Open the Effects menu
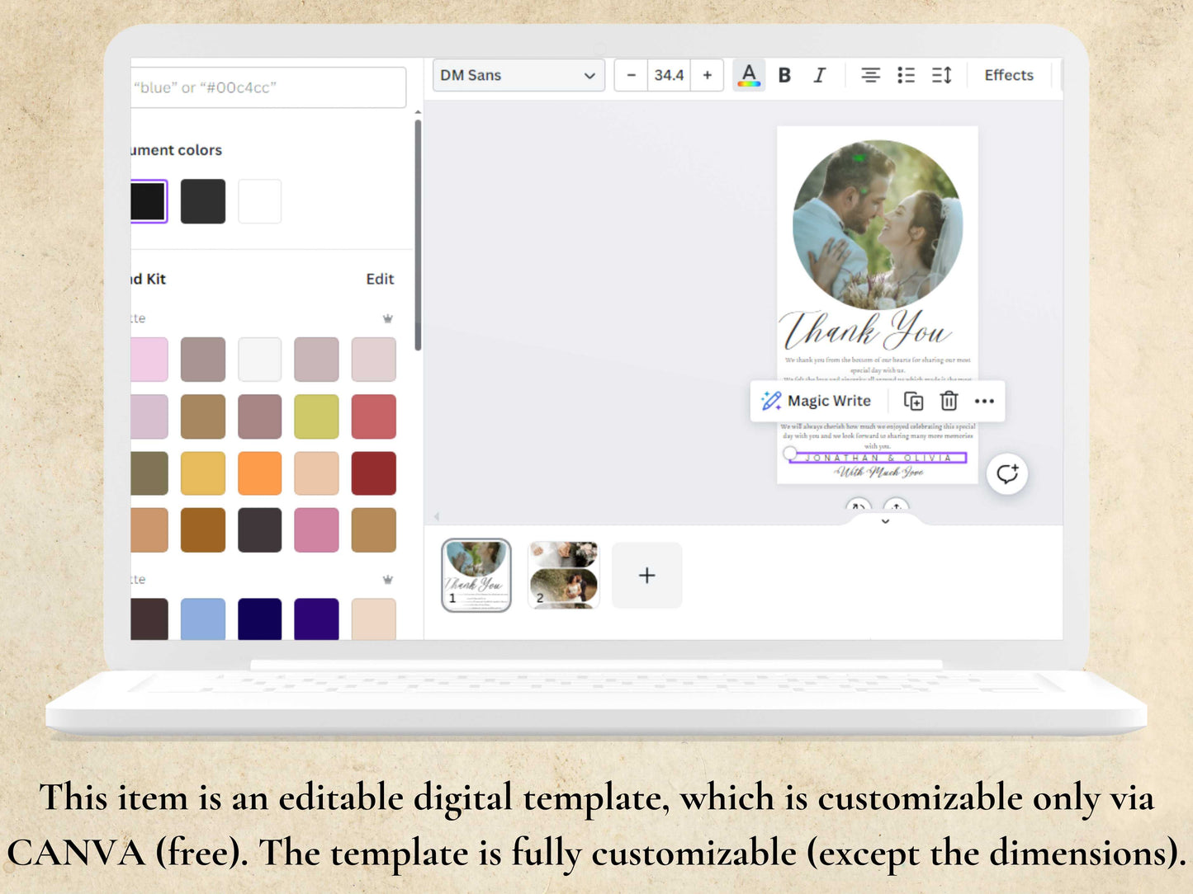The height and width of the screenshot is (894, 1193). (x=1008, y=75)
